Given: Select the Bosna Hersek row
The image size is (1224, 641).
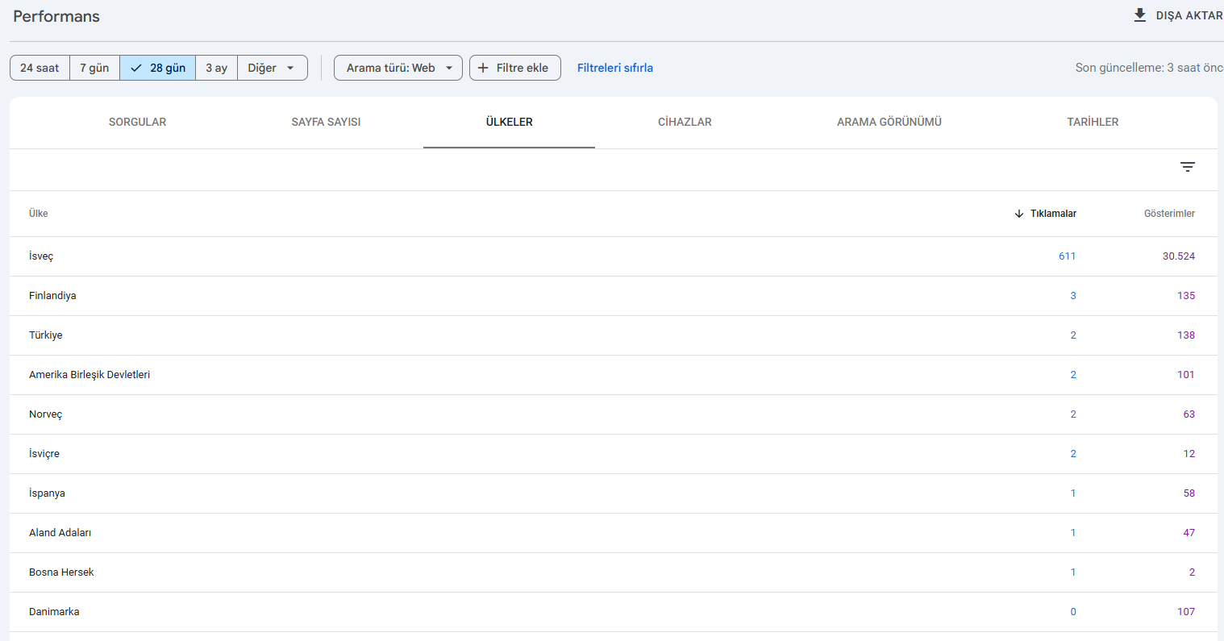Looking at the screenshot, I should (614, 572).
